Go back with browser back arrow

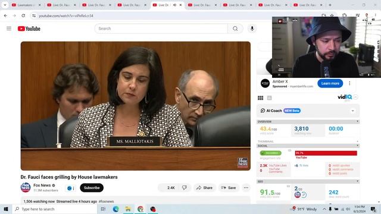coord(5,16)
